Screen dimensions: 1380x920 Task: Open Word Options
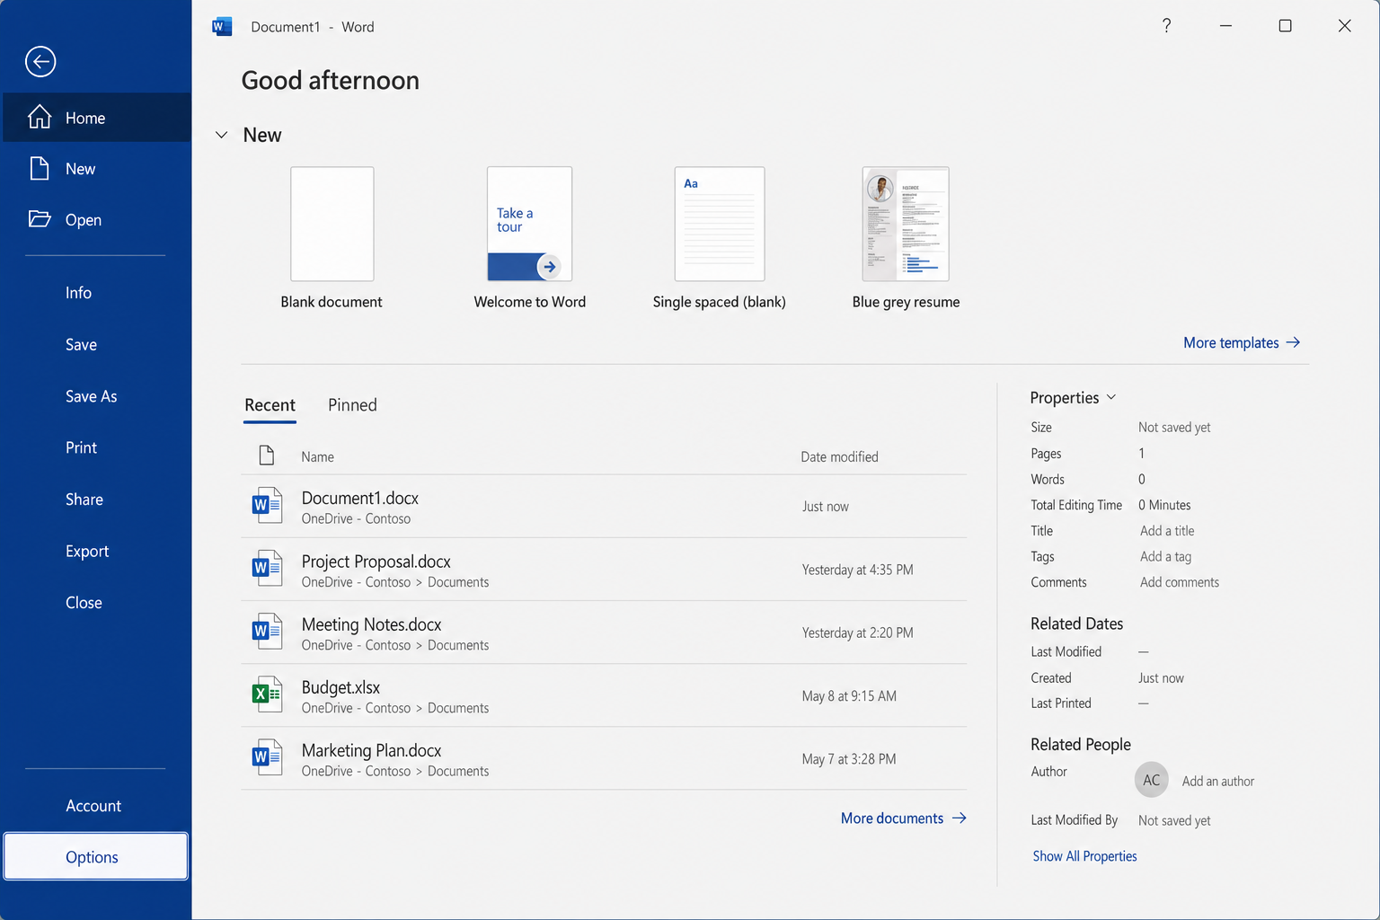coord(96,856)
